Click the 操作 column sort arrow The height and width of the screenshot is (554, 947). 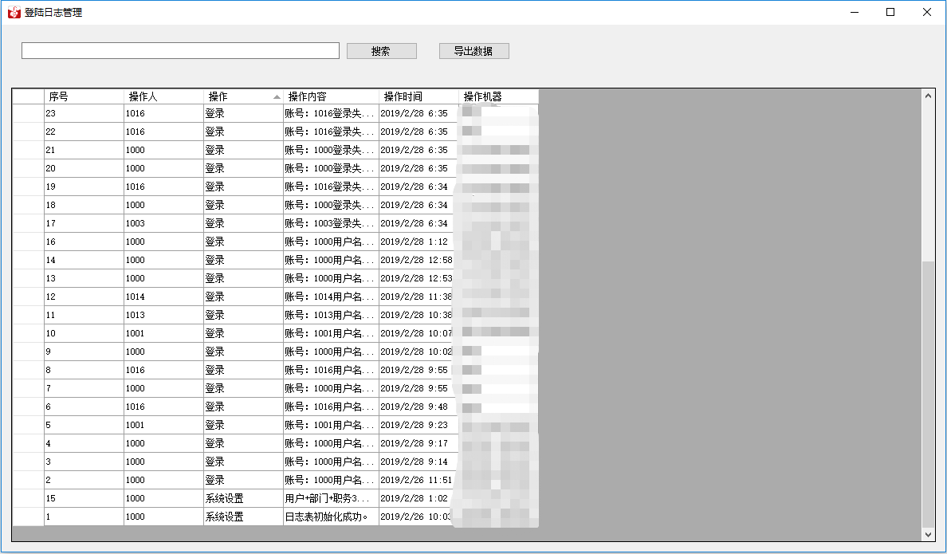[277, 96]
